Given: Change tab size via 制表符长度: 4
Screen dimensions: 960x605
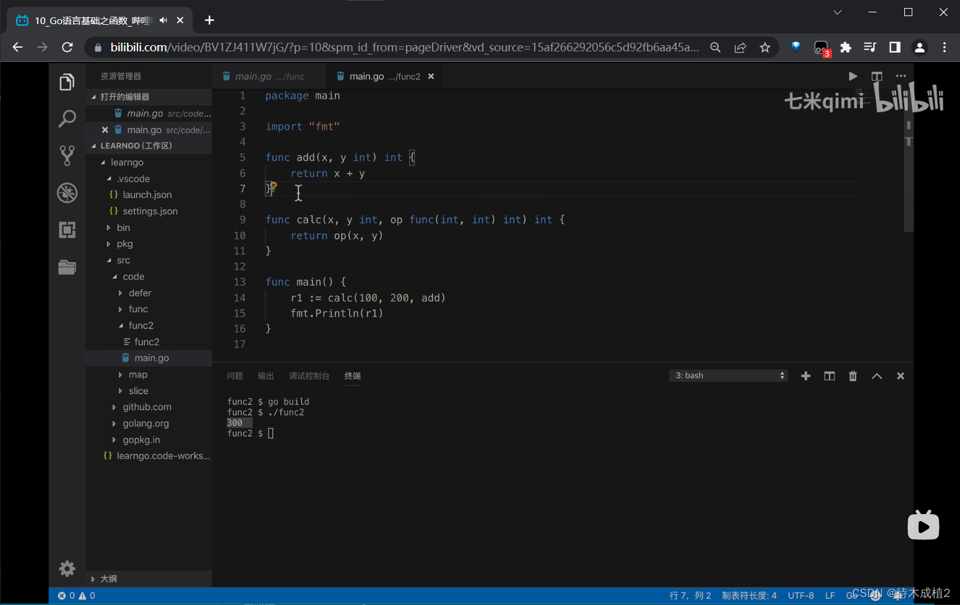Looking at the screenshot, I should (749, 596).
